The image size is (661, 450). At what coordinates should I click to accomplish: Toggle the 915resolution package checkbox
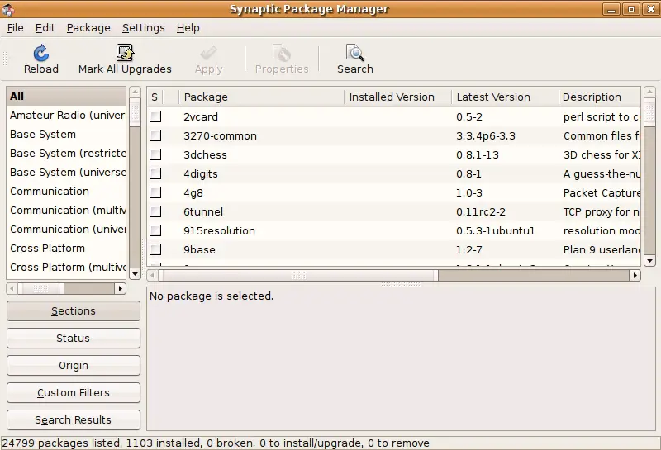coord(155,230)
